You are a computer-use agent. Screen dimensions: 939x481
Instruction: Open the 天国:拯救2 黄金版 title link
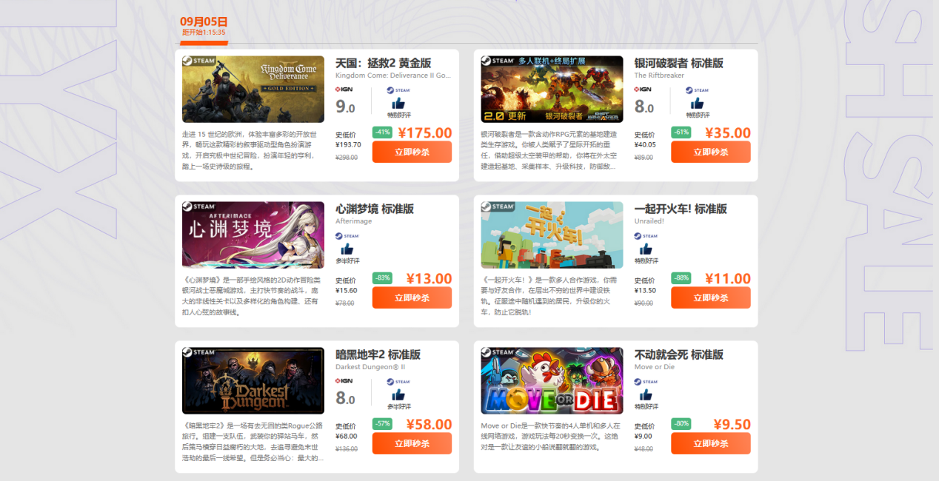coord(383,63)
